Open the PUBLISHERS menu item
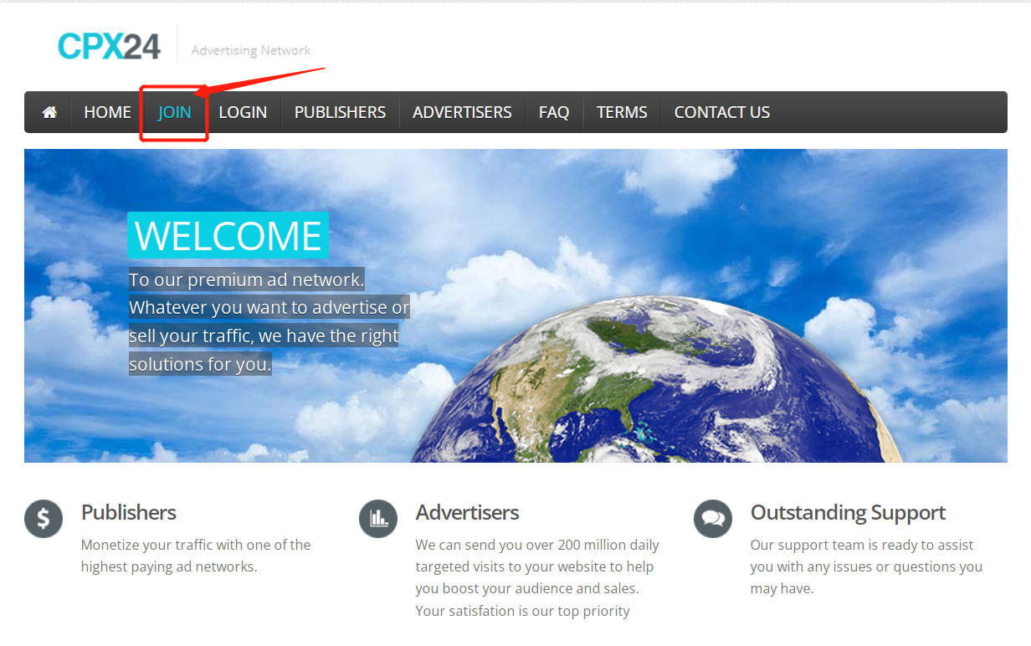This screenshot has width=1031, height=646. point(340,112)
